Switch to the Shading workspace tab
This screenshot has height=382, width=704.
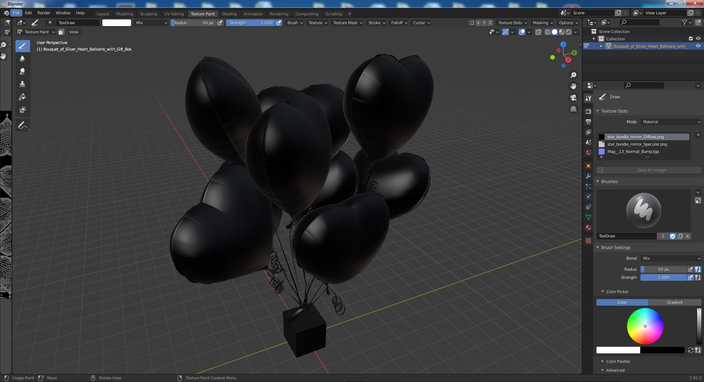click(x=229, y=14)
